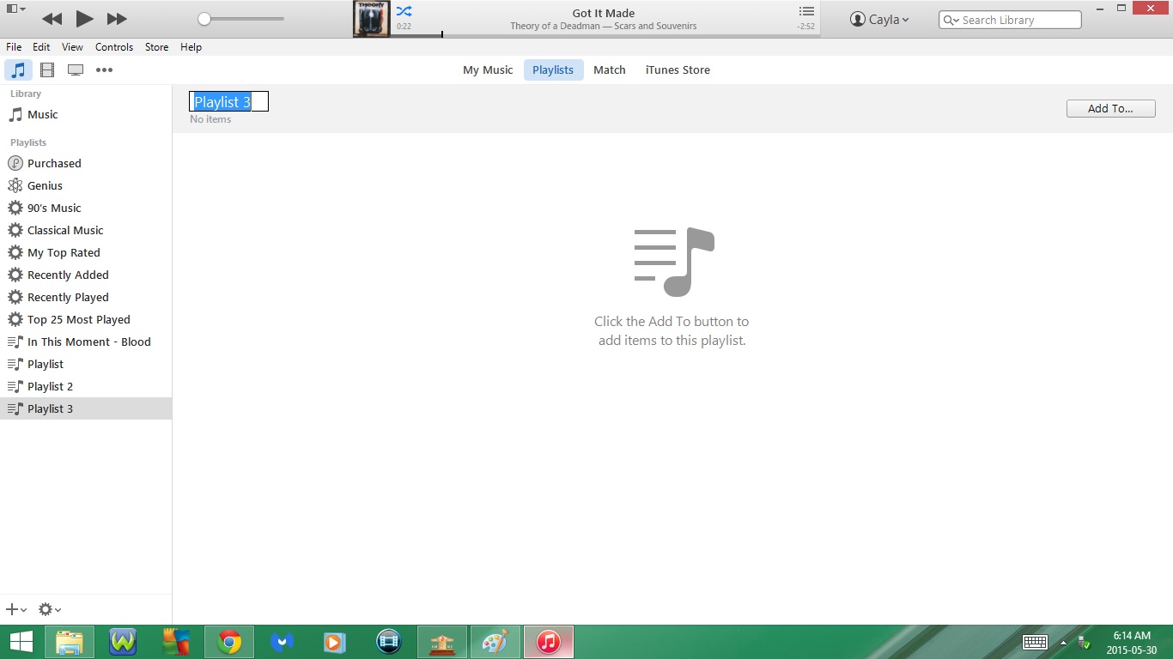
Task: Open the Edit menu
Action: [41, 47]
